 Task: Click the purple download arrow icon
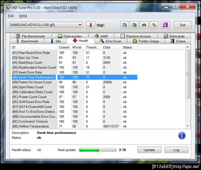point(165,25)
